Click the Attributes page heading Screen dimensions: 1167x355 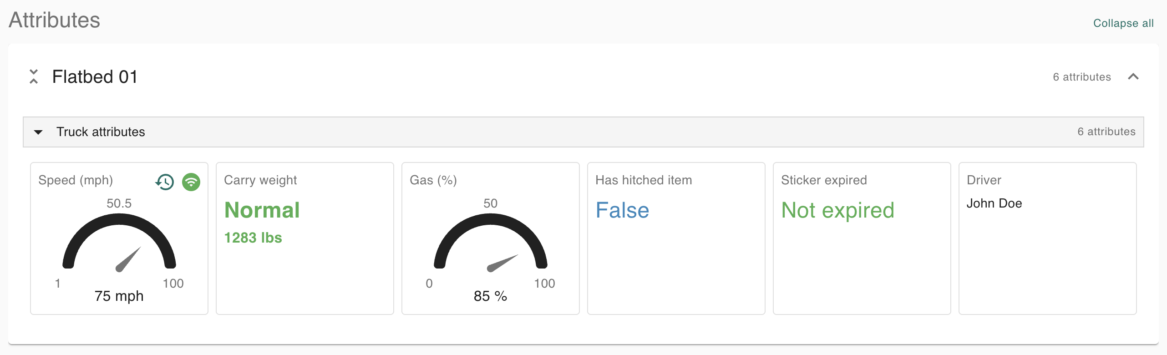click(54, 20)
